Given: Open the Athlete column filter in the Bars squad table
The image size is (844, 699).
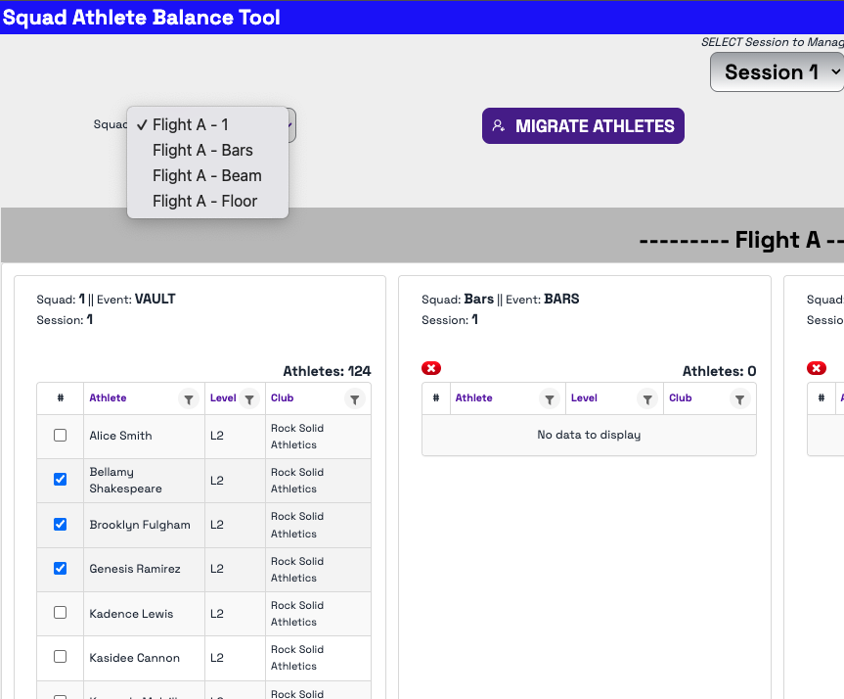Looking at the screenshot, I should (x=550, y=399).
